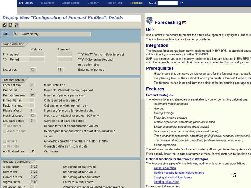Click the Profl. field containing FC1
This screenshot has width=251, height=188.
tap(16, 34)
